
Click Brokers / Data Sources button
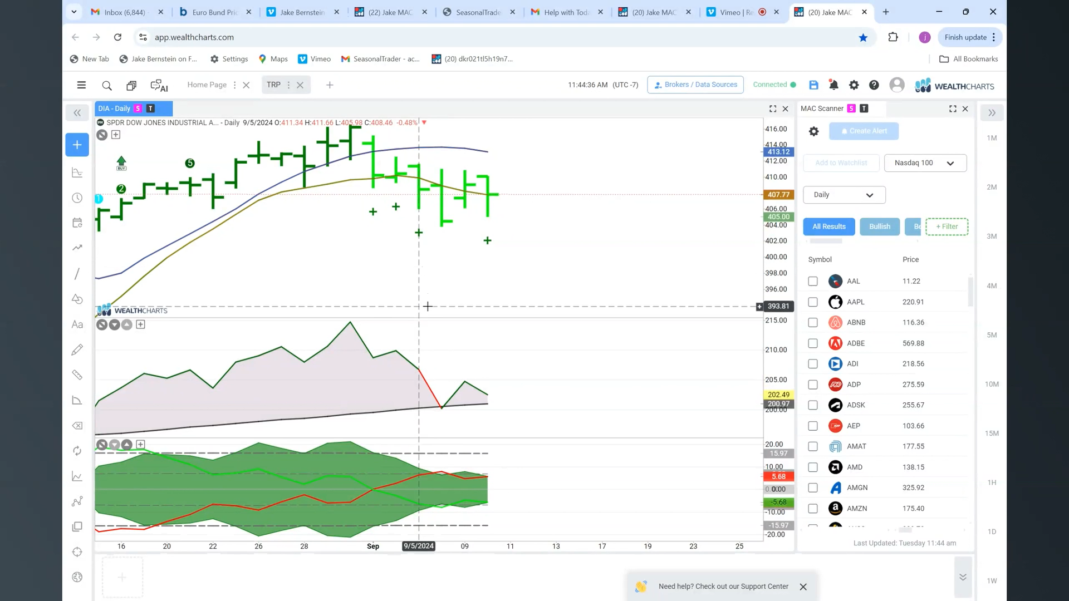pyautogui.click(x=695, y=85)
